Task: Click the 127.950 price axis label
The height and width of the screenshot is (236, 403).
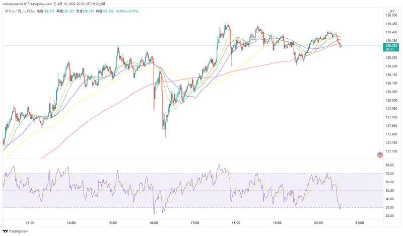Action: pyautogui.click(x=391, y=109)
